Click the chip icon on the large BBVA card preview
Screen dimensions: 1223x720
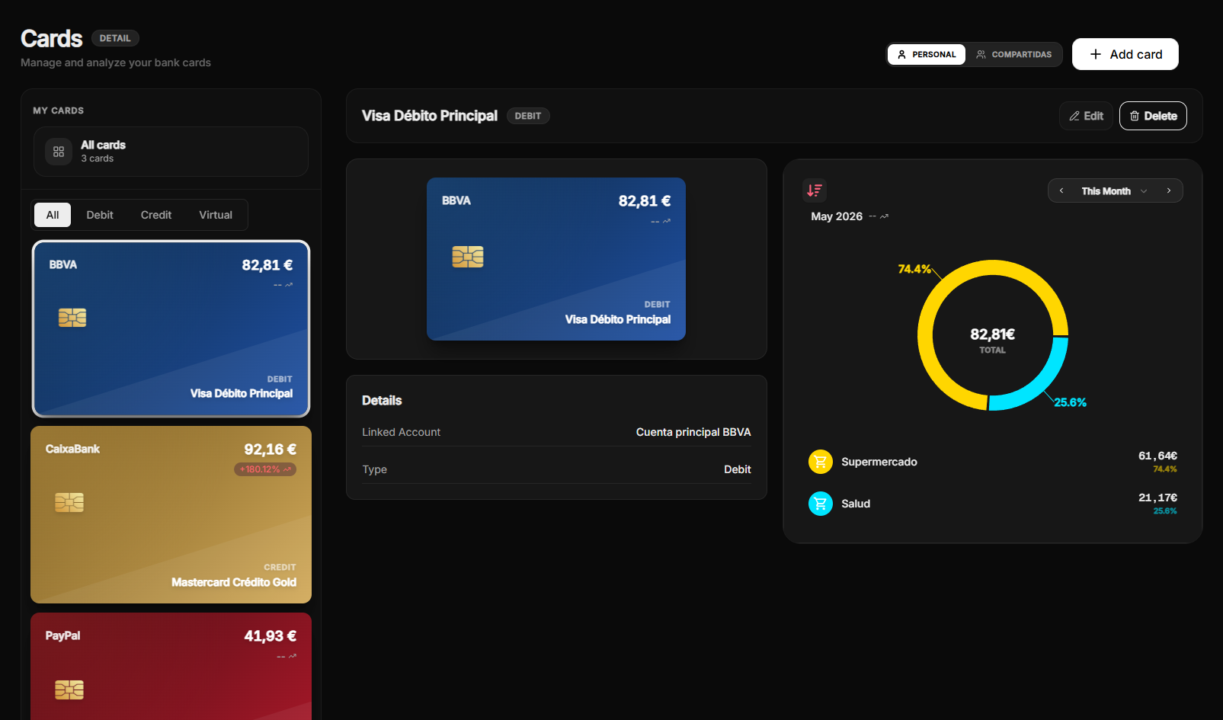468,257
